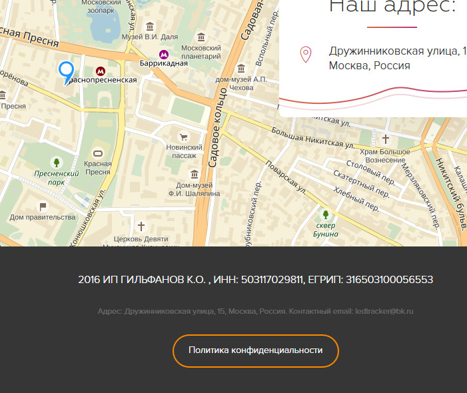Click the Баррикадная station label
The height and width of the screenshot is (393, 467).
164,63
